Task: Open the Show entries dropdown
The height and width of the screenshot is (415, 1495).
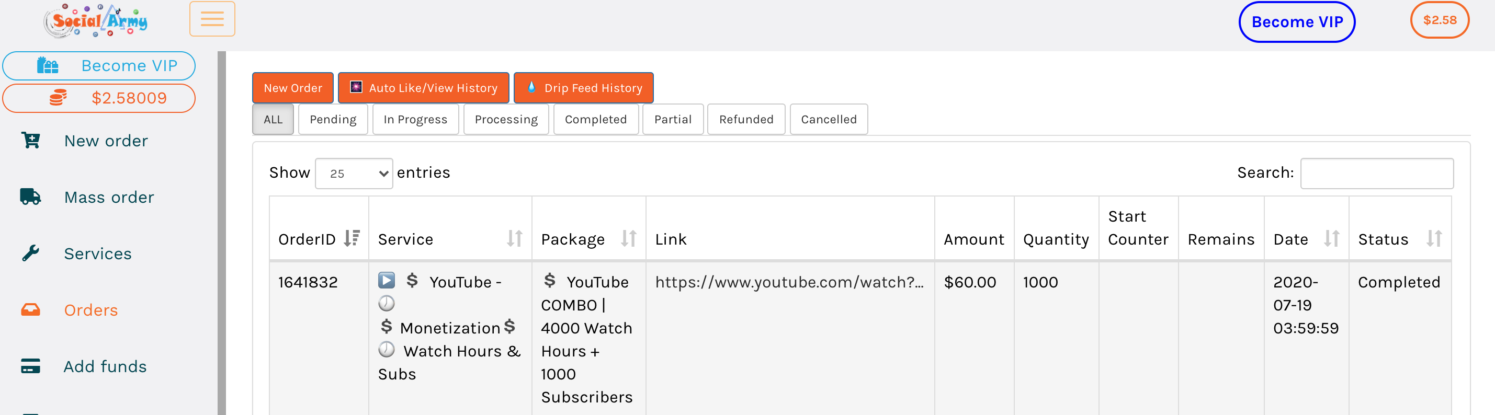Action: [x=354, y=174]
